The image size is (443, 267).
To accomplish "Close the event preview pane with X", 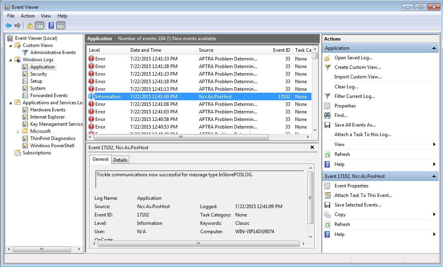I will tap(312, 147).
